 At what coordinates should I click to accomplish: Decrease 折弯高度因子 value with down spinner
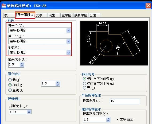(x=108, y=121)
